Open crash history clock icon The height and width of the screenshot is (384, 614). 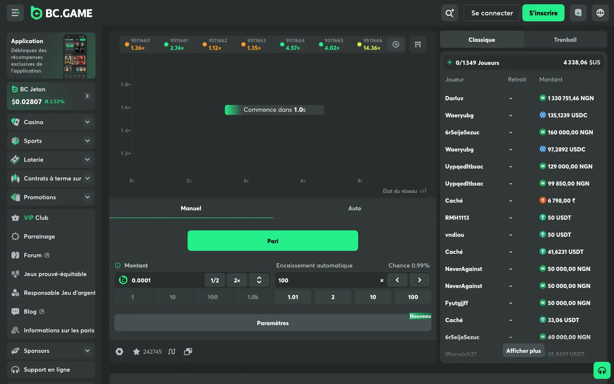coord(396,44)
